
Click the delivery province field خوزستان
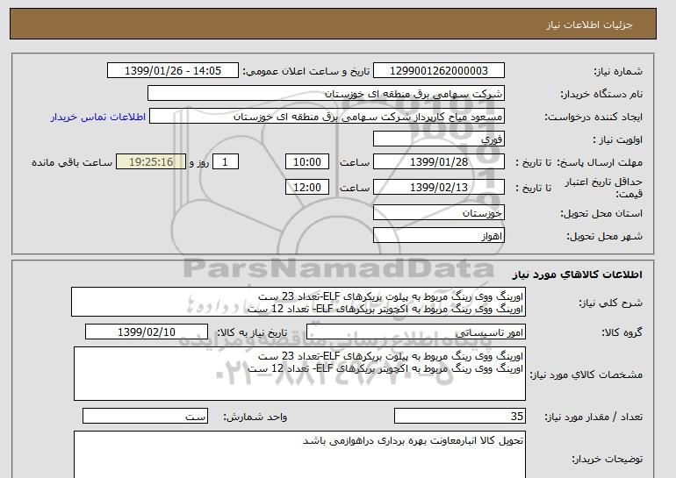pos(439,213)
